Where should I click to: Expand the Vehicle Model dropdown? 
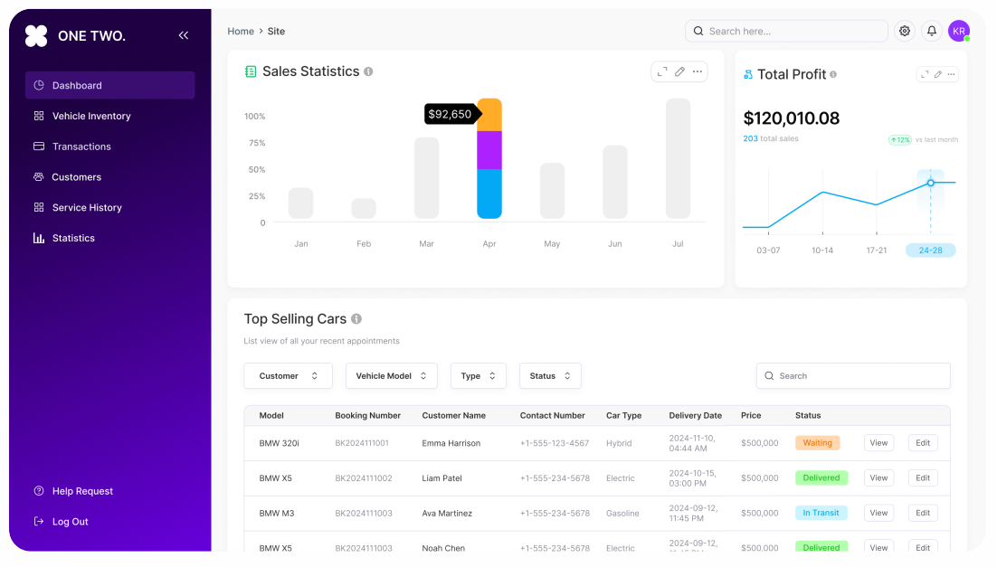(391, 376)
